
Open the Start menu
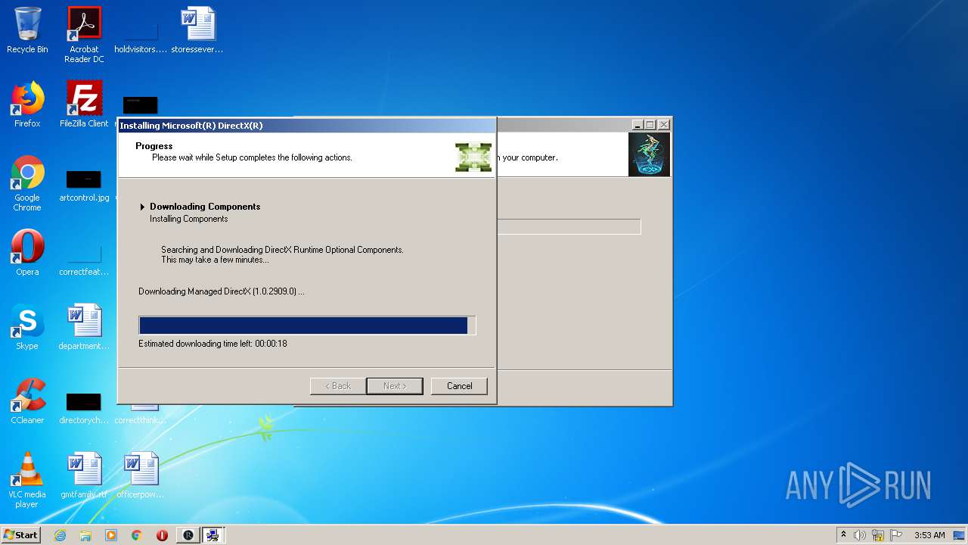tap(21, 535)
